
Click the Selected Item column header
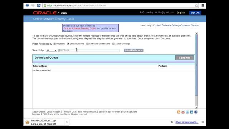(x=40, y=66)
